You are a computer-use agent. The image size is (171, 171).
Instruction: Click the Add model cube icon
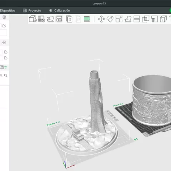coord(33,19)
